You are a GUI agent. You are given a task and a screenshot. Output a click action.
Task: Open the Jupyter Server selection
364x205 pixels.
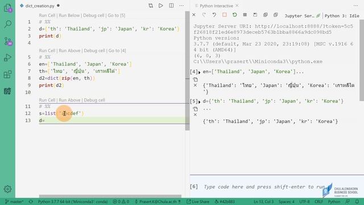coord(302,16)
